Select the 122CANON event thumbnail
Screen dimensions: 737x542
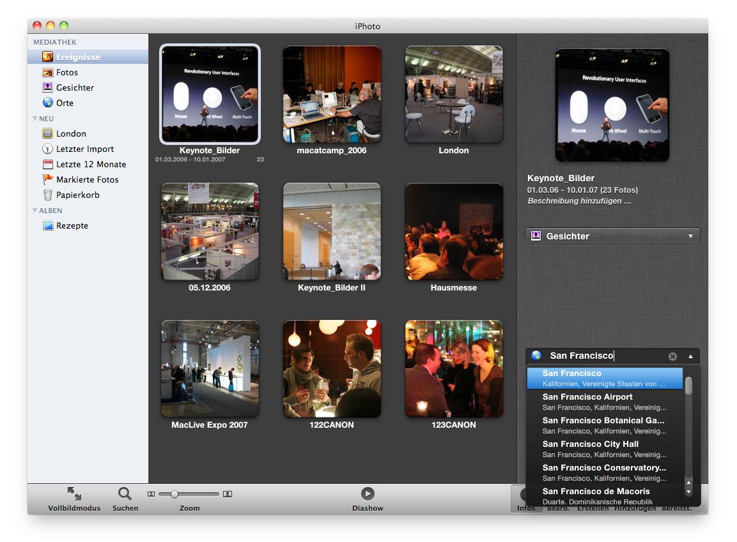pos(332,369)
